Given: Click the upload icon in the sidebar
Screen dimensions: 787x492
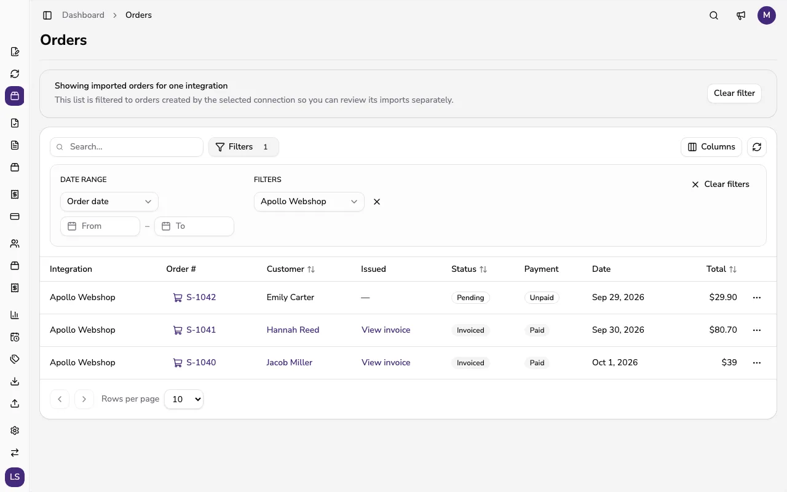Looking at the screenshot, I should [15, 403].
